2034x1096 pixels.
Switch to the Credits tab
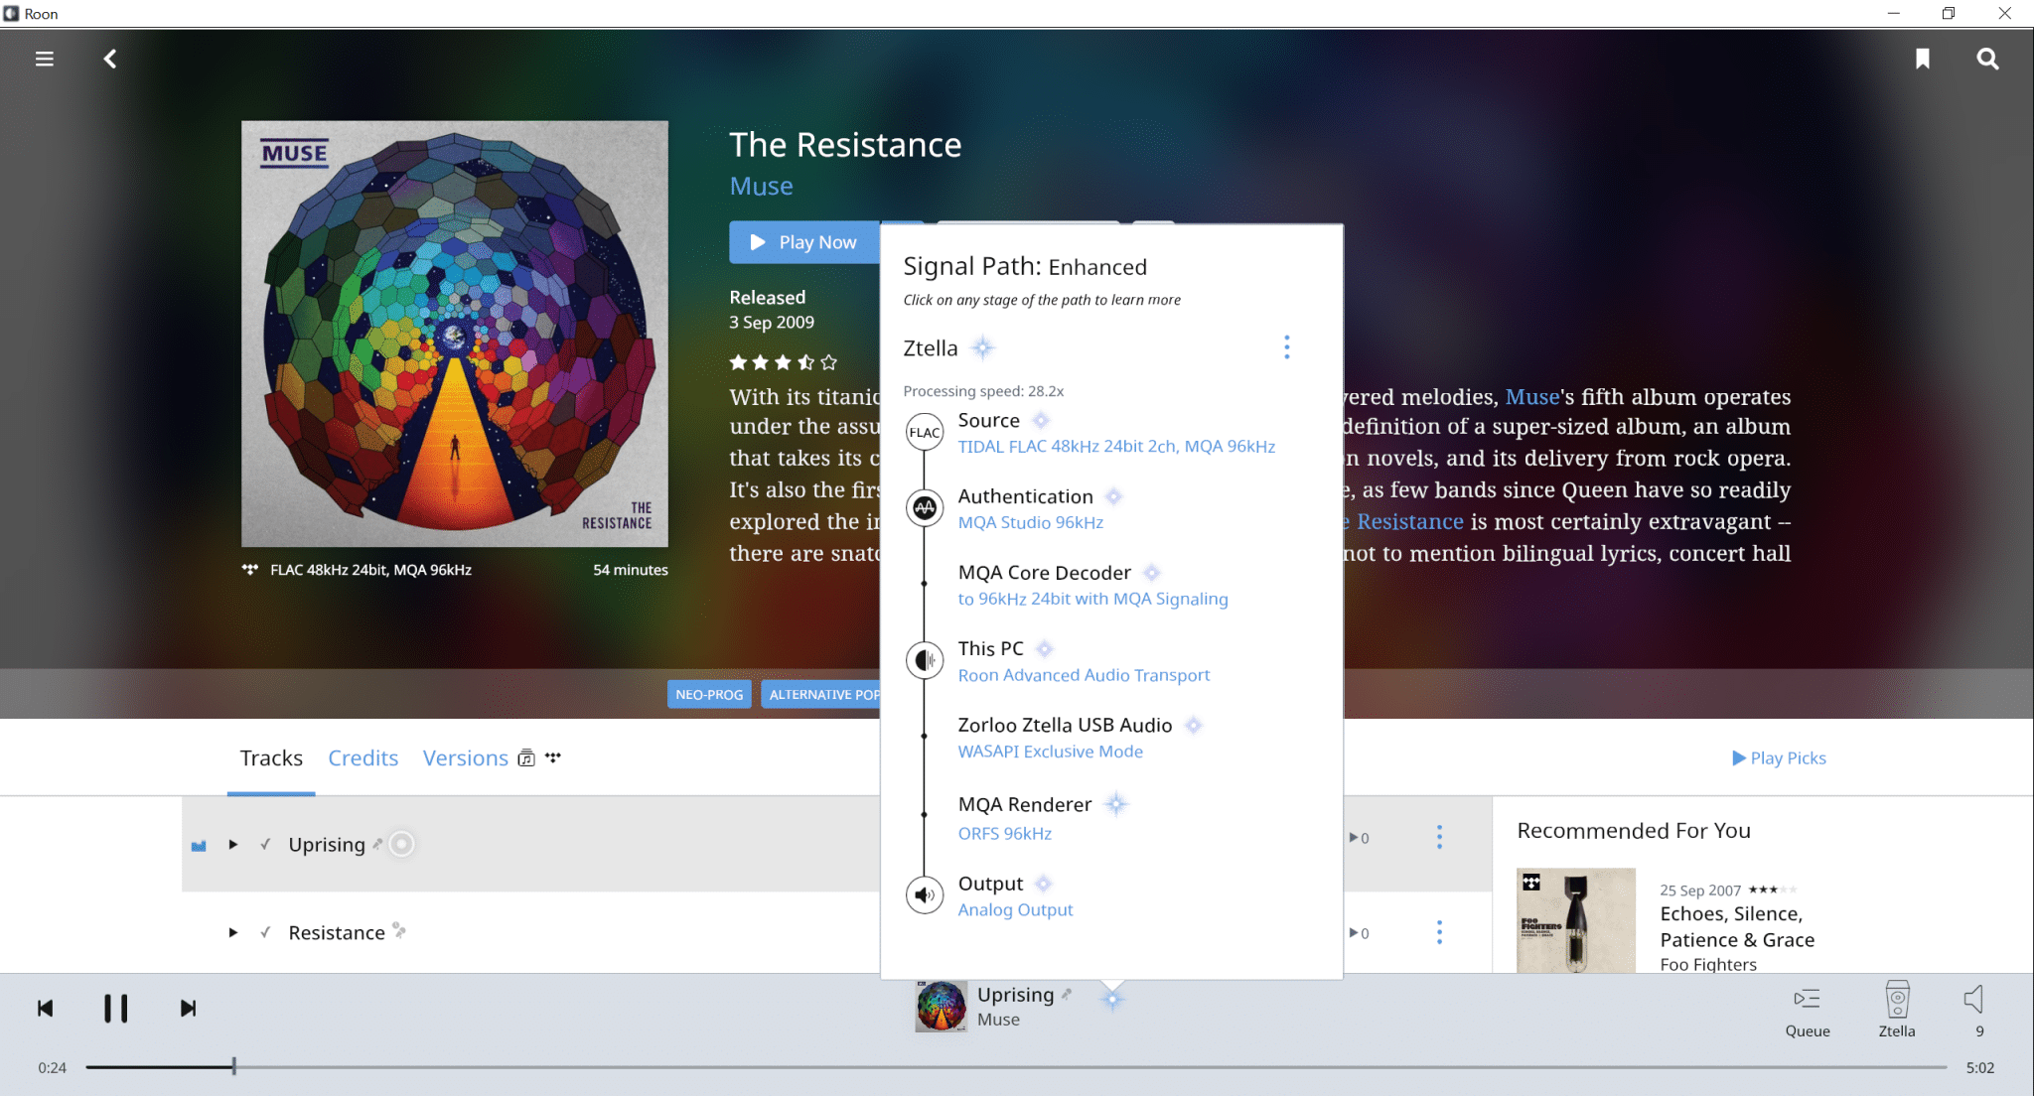tap(363, 758)
